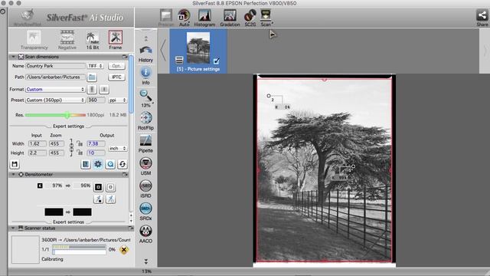Image resolution: width=490 pixels, height=276 pixels.
Task: Collapse the Scanner status panel
Action: pyautogui.click(x=14, y=228)
